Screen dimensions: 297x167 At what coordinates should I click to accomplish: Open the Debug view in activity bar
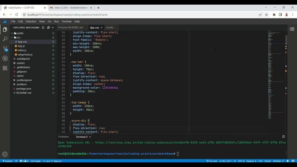(5, 58)
